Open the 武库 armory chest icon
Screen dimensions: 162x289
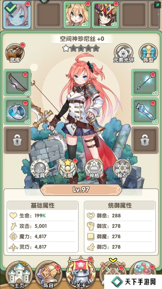(15, 53)
